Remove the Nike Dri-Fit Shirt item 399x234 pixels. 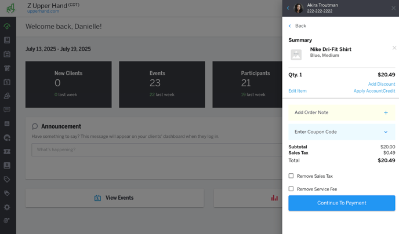pyautogui.click(x=394, y=47)
